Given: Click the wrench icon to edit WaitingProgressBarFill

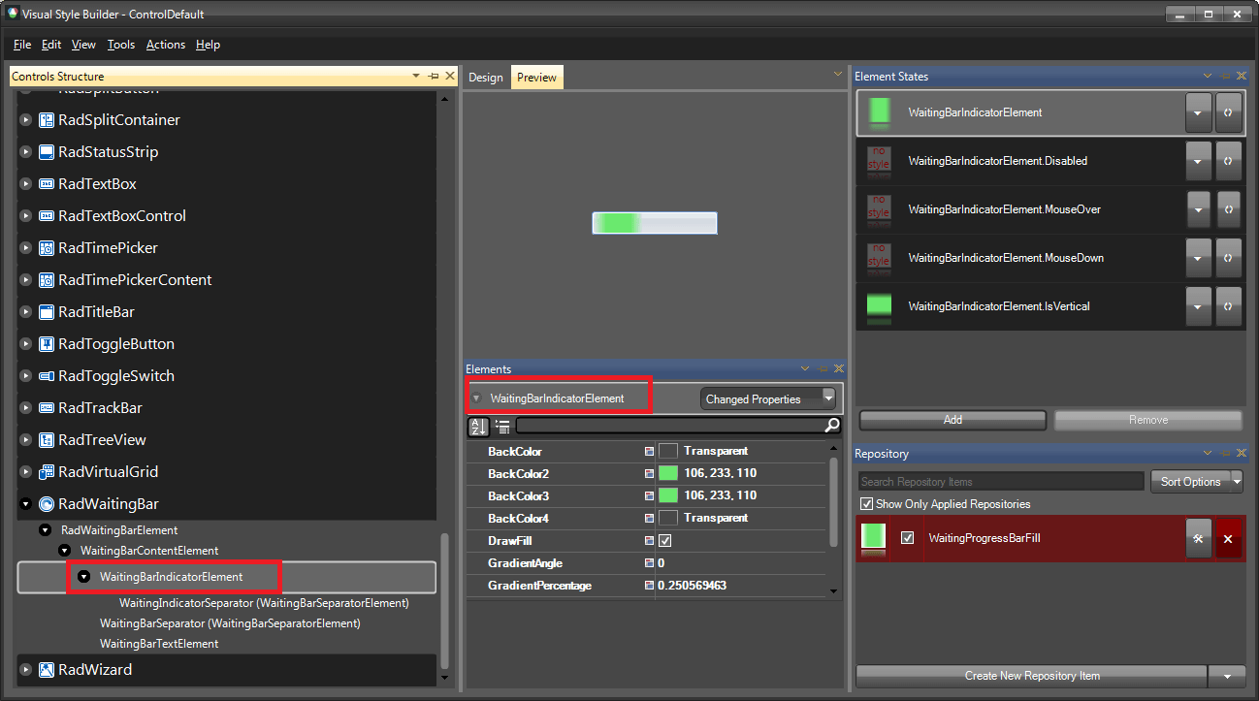Looking at the screenshot, I should click(1199, 538).
